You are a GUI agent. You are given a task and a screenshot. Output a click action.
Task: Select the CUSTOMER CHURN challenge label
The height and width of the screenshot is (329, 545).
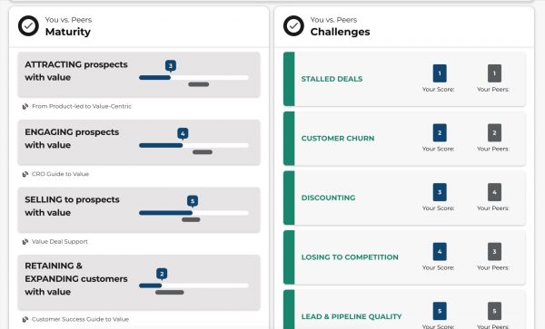(338, 139)
